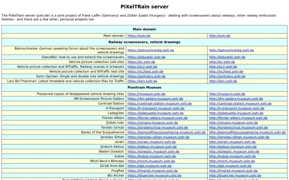The image size is (289, 180).
Task: Open the https://pxtr.de main domain link
Action: (x=139, y=36)
